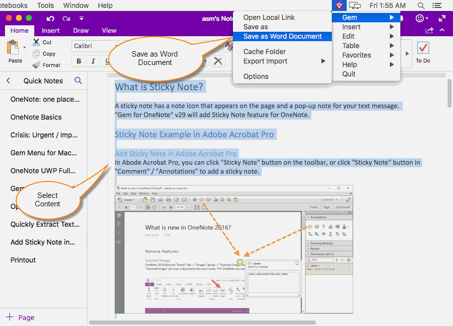
Task: Open the Calibri font name box
Action: click(95, 46)
